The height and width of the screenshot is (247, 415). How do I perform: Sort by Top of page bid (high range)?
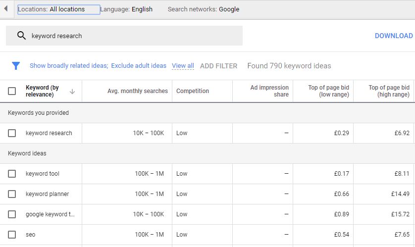point(389,91)
